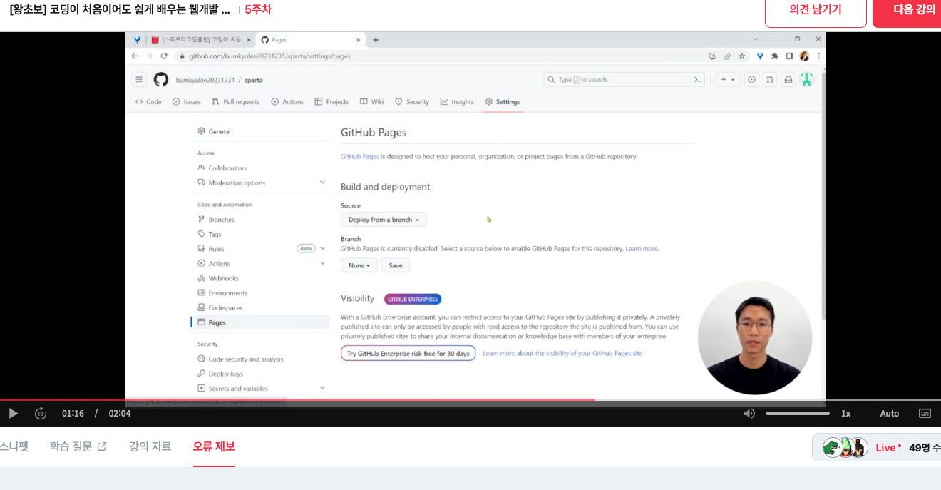The width and height of the screenshot is (941, 490).
Task: Click Try GitHub Enterprise risk-free button
Action: click(x=408, y=354)
